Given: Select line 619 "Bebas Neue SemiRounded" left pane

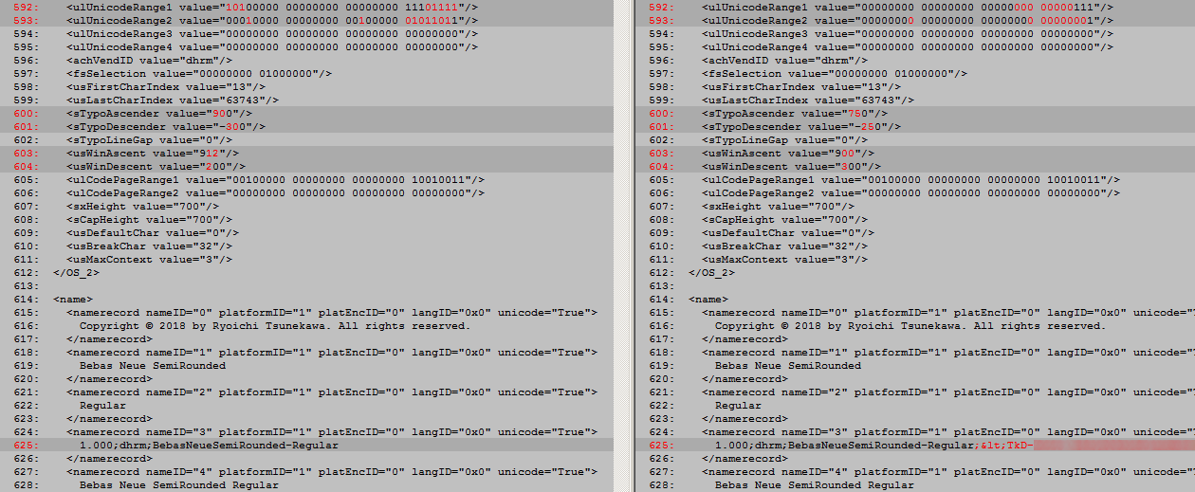Looking at the screenshot, I should point(153,365).
